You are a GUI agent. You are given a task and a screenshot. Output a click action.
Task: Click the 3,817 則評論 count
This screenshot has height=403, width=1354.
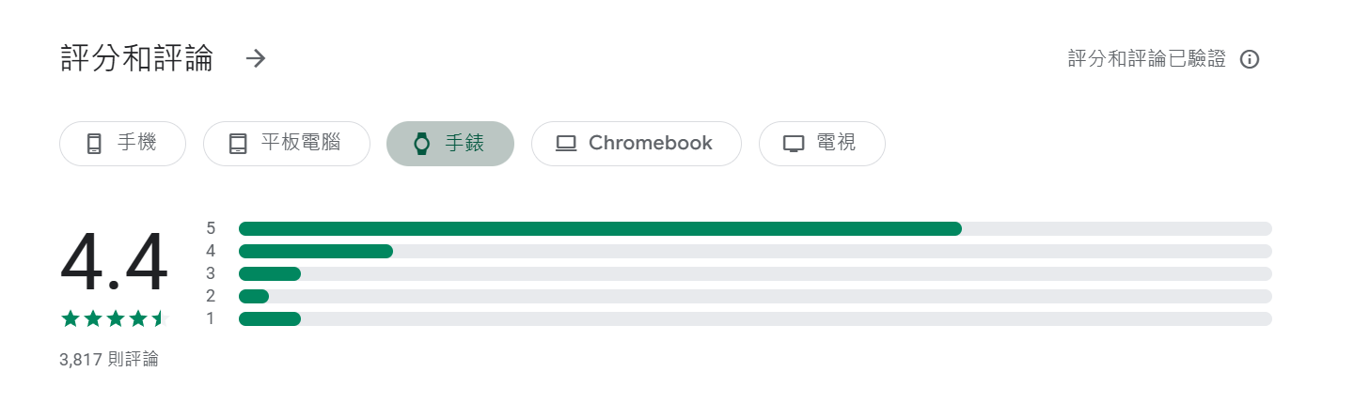108,359
